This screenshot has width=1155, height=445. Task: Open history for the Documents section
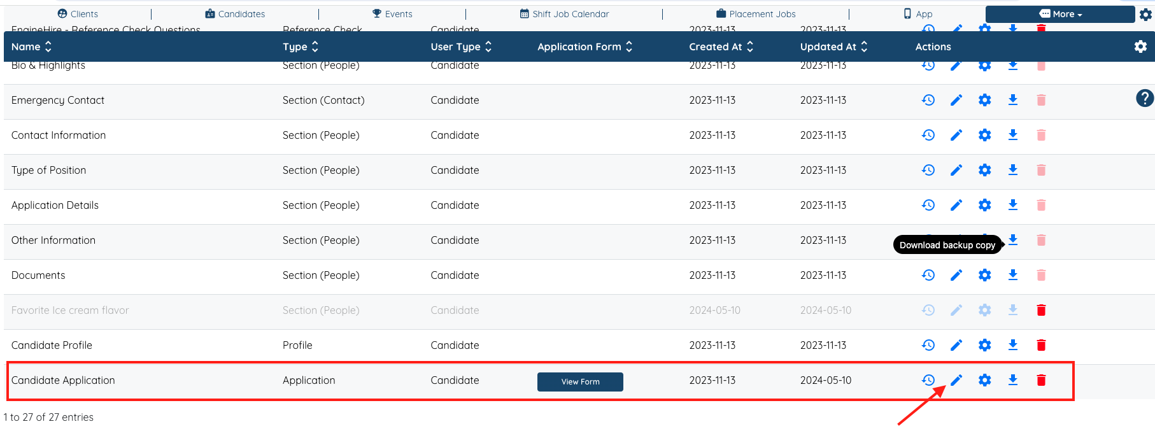click(x=928, y=275)
